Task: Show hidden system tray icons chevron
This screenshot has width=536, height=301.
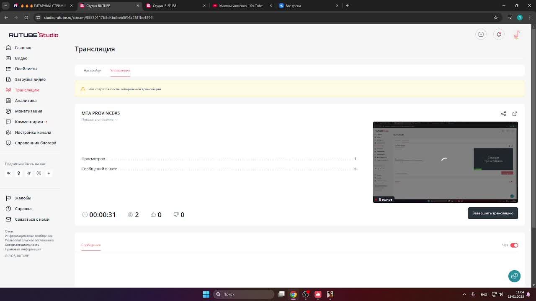Action: tap(464, 294)
